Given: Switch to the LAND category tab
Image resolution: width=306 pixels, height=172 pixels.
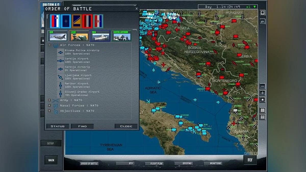Looking at the screenshot, I should point(79,36).
